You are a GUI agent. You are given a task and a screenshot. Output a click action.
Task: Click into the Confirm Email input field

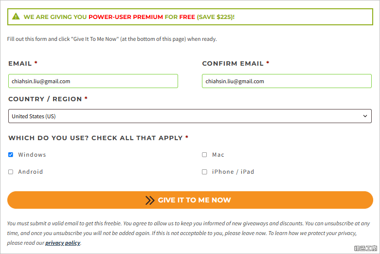287,81
